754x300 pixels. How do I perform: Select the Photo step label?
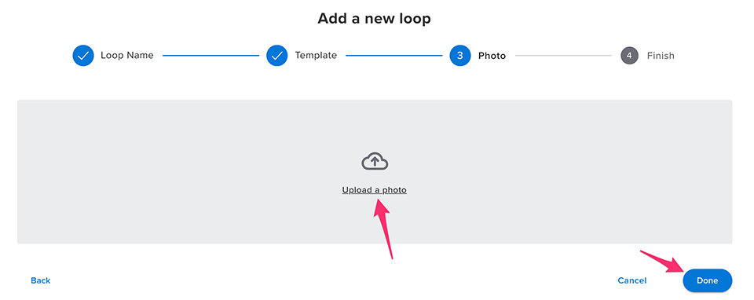(x=492, y=56)
